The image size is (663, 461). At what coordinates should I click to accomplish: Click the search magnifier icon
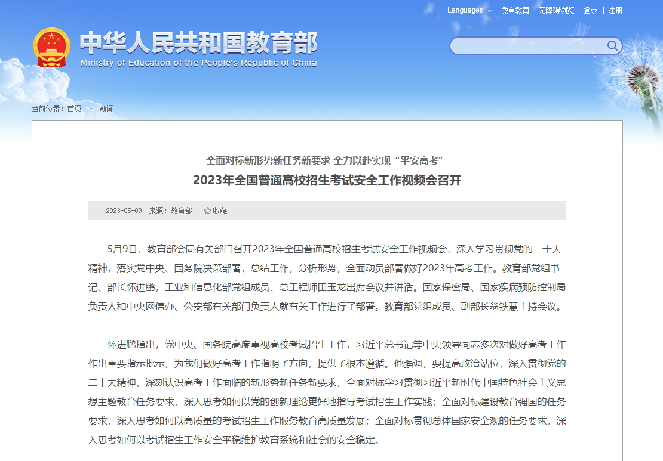[x=612, y=46]
